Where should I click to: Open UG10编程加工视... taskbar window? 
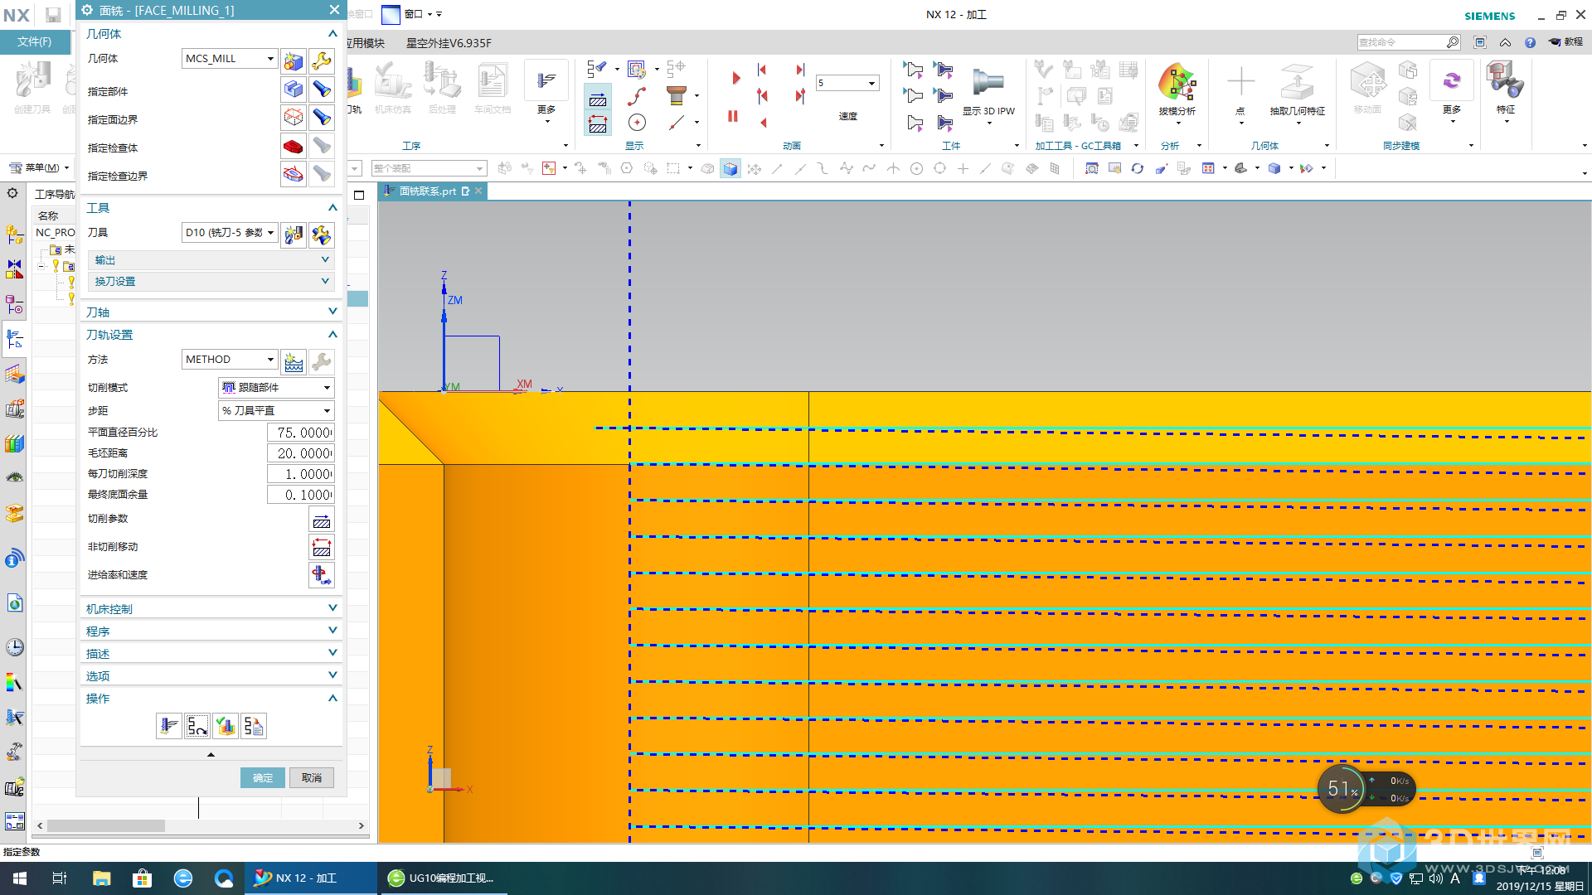[x=442, y=878]
